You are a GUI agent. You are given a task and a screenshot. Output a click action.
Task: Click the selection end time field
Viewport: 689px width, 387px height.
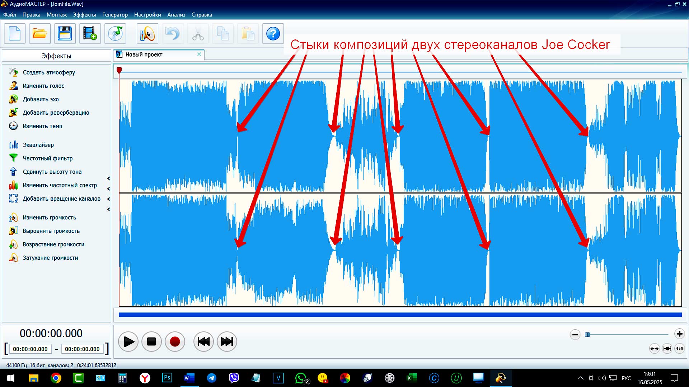[82, 349]
